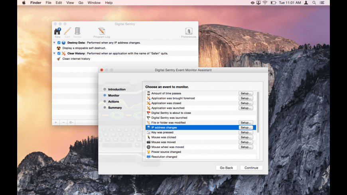The height and width of the screenshot is (195, 347).
Task: Click Setup for Key was pressed
Action: pyautogui.click(x=246, y=133)
